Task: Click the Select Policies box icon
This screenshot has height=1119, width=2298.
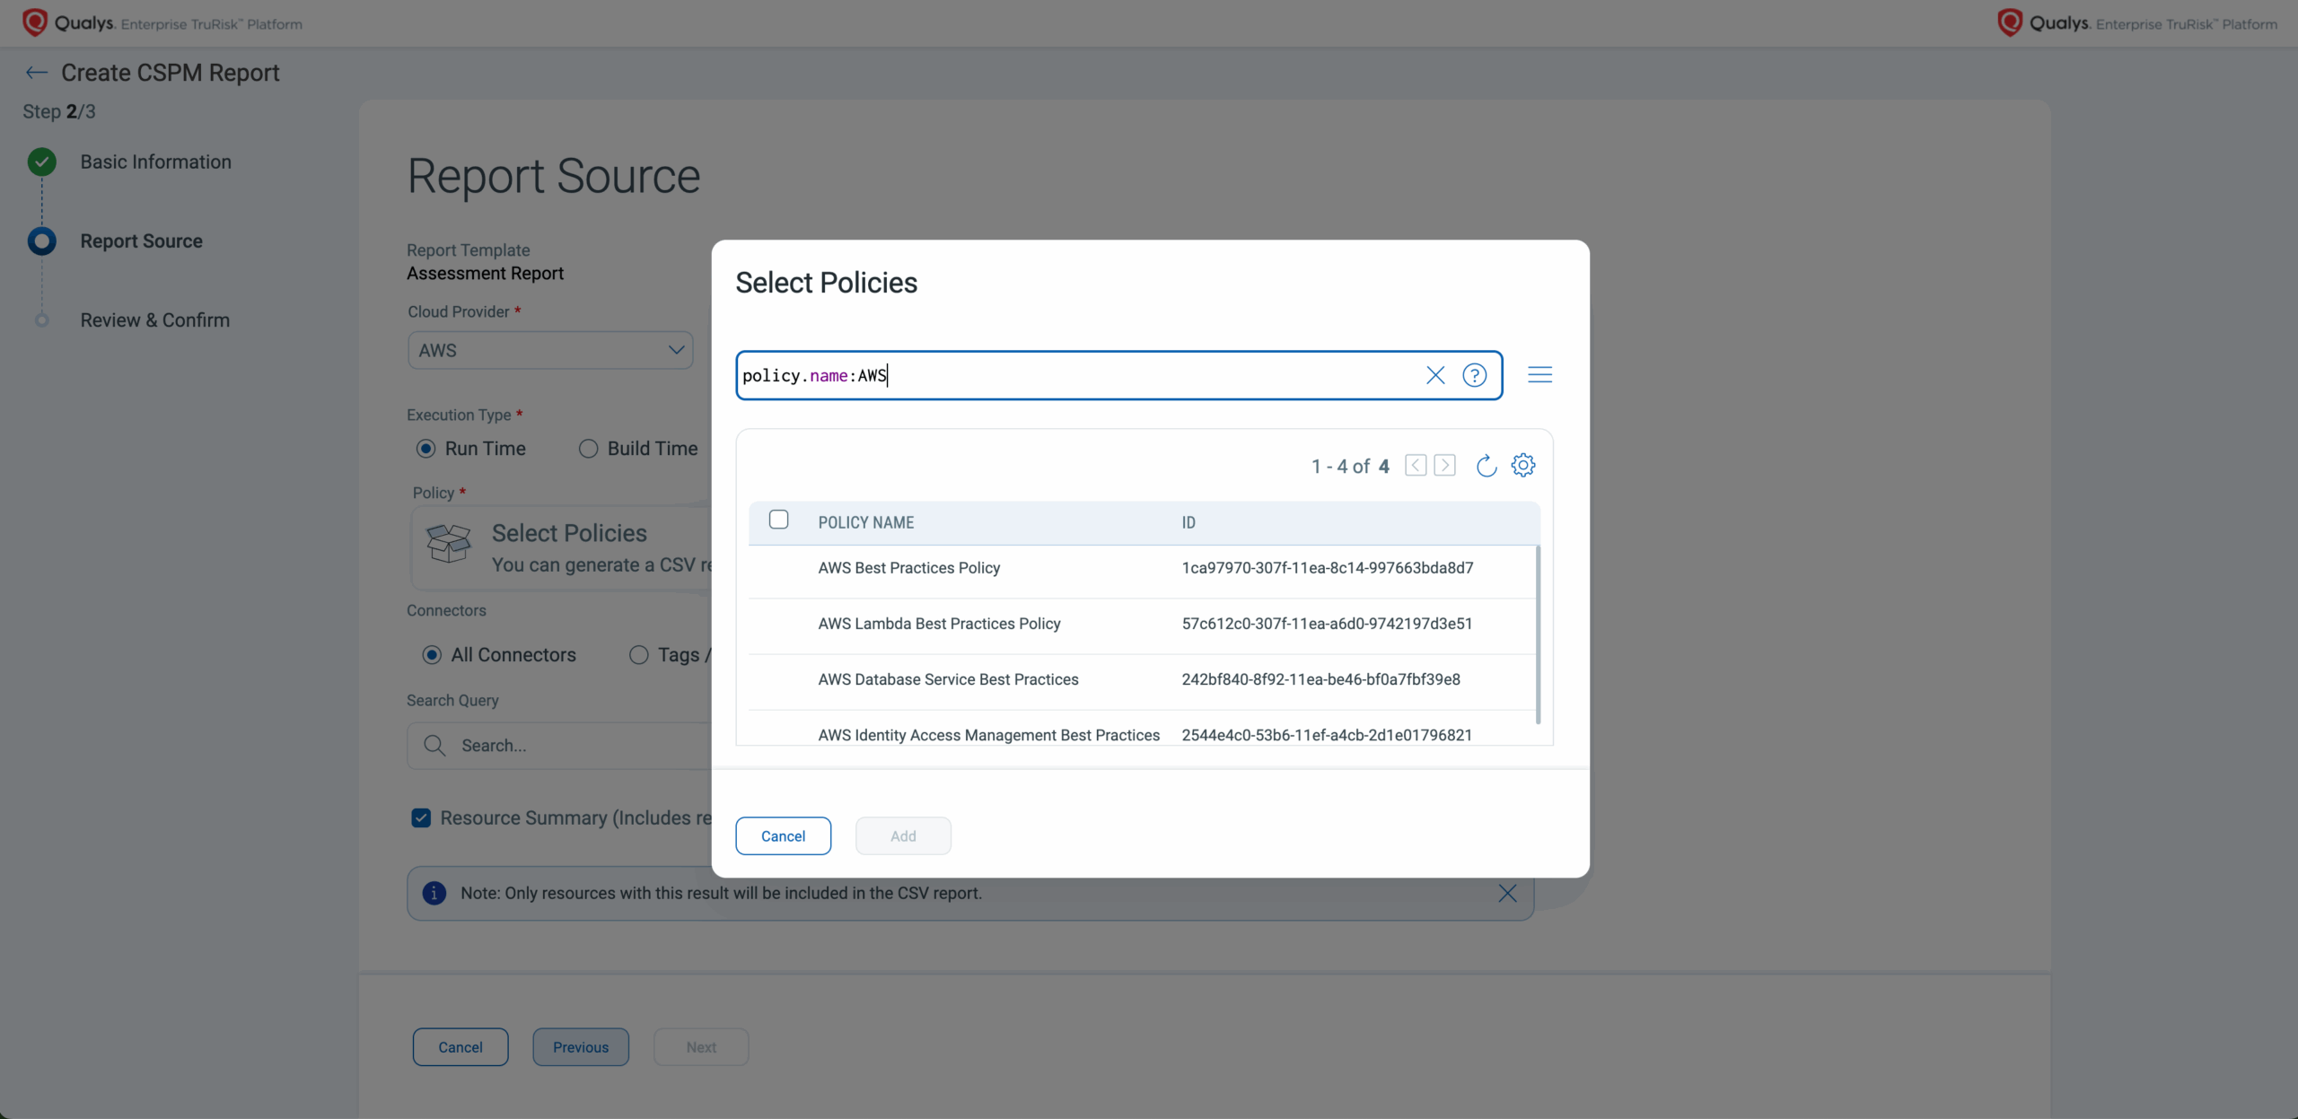Action: (449, 544)
